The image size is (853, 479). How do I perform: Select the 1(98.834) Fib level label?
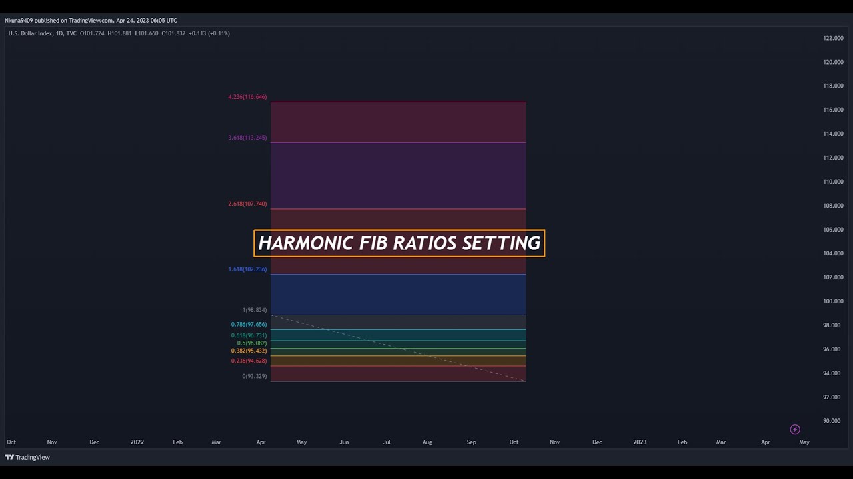255,310
